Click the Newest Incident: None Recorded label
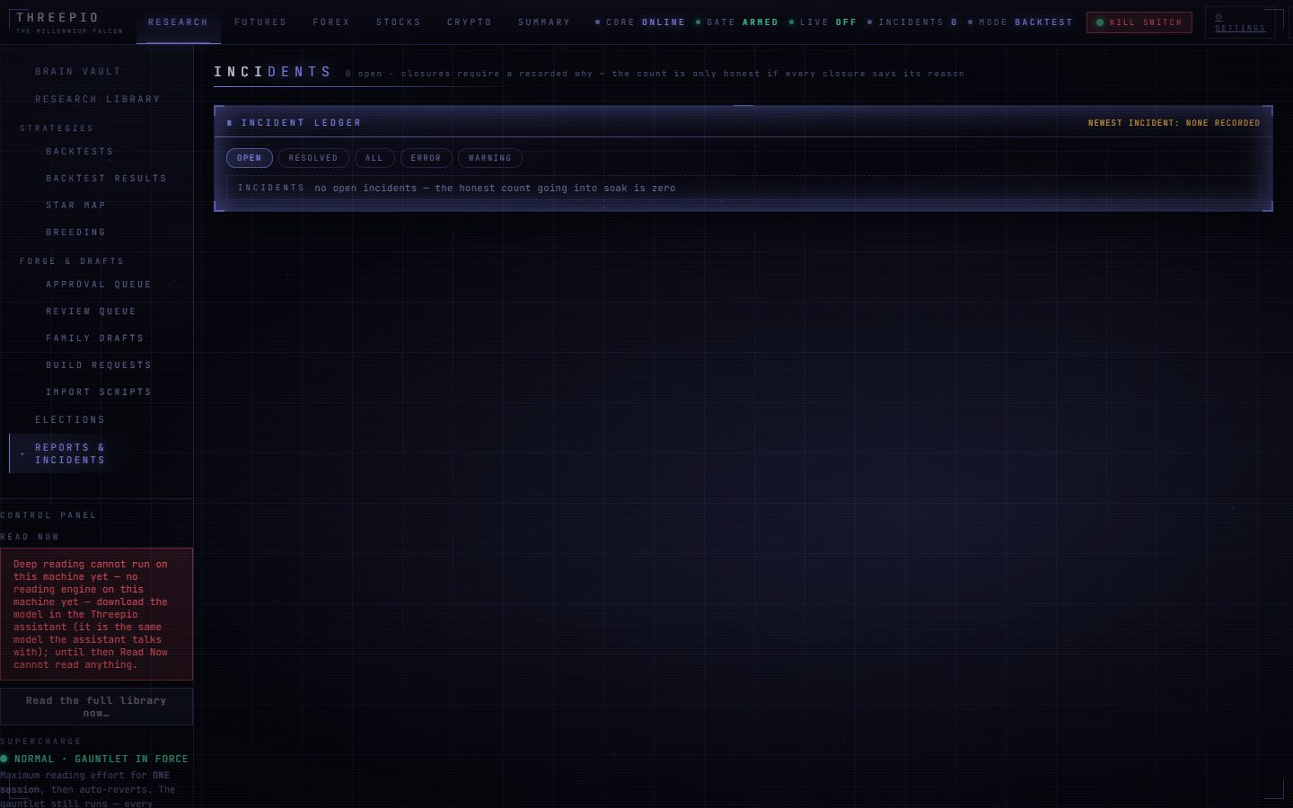This screenshot has height=808, width=1293. [1174, 123]
